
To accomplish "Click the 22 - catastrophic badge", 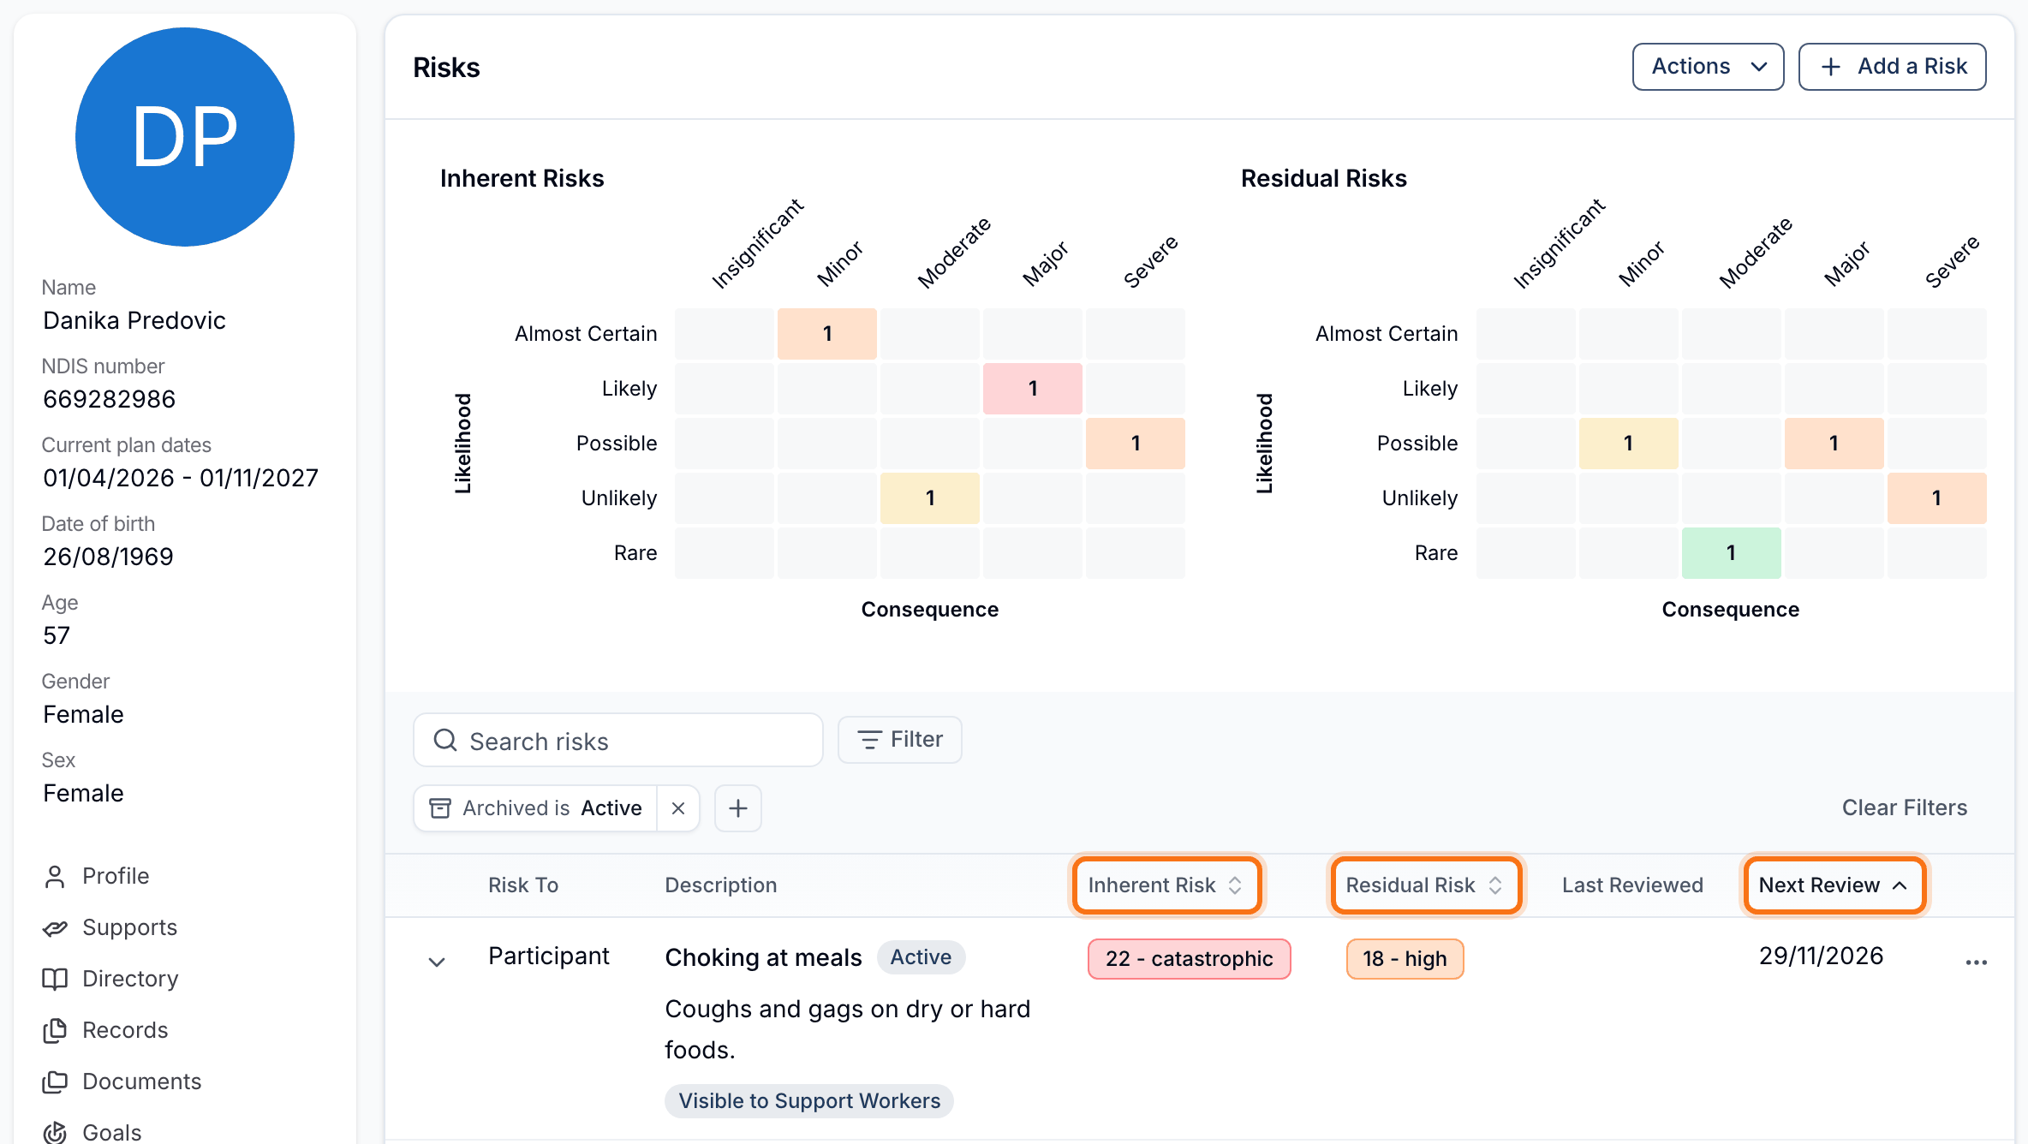I will (x=1189, y=958).
